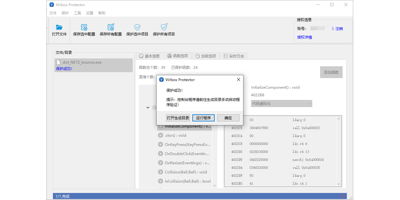Open the 代码虚拟化 protection mode dropdown
Viewport: 400px width, 200px height.
pyautogui.click(x=309, y=103)
